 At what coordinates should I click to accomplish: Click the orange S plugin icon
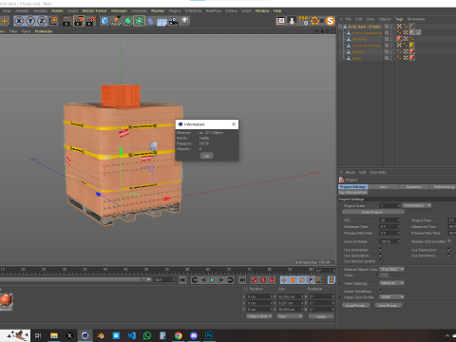[331, 21]
